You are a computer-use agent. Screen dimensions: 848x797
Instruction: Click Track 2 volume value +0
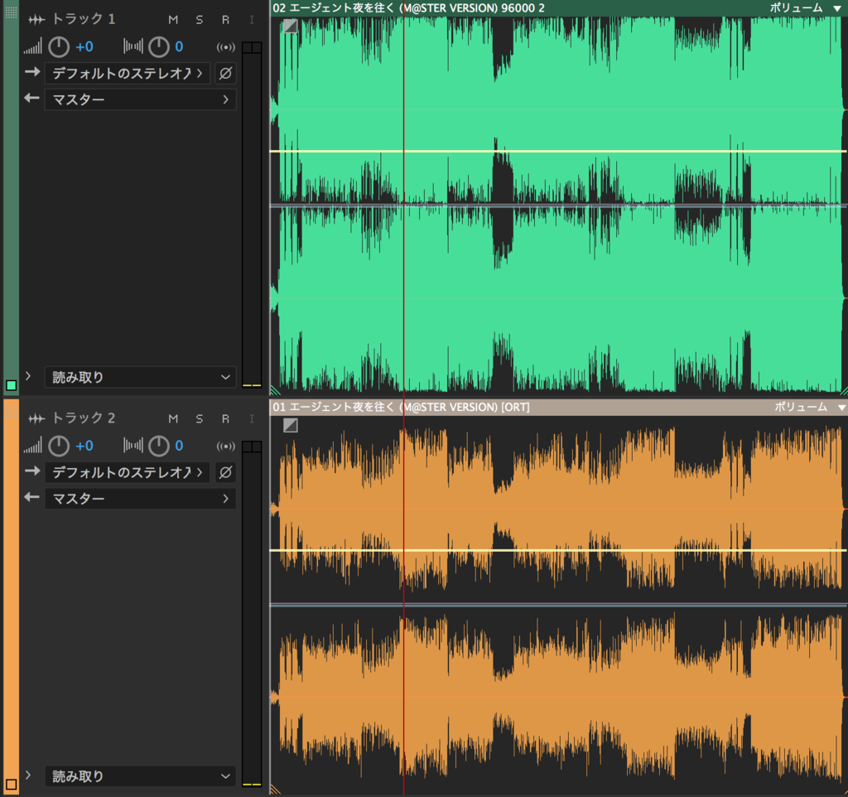point(84,446)
